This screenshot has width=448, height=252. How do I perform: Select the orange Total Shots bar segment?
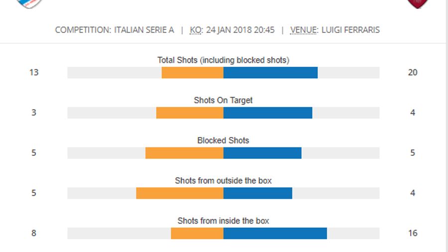click(x=192, y=73)
